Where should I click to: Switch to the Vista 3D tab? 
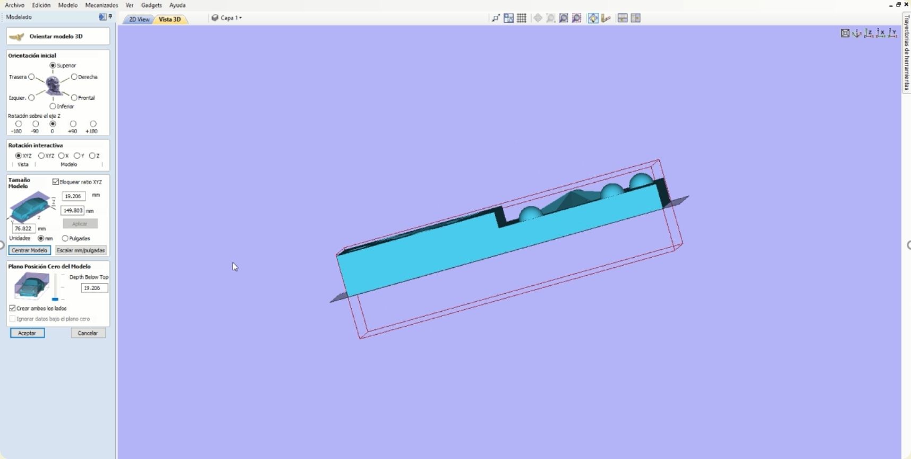tap(170, 19)
